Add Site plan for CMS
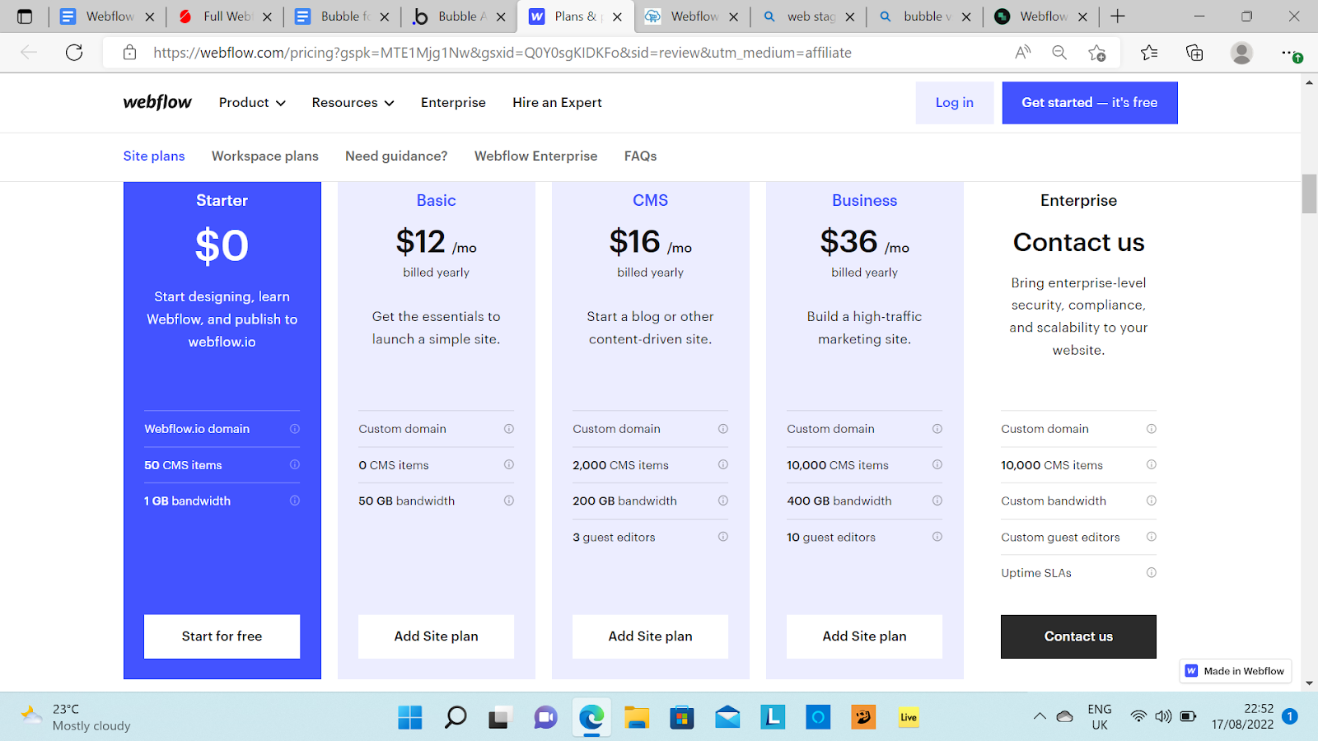1318x741 pixels. (x=650, y=636)
